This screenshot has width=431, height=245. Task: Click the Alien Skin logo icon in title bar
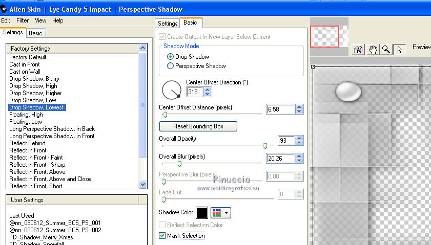point(4,9)
